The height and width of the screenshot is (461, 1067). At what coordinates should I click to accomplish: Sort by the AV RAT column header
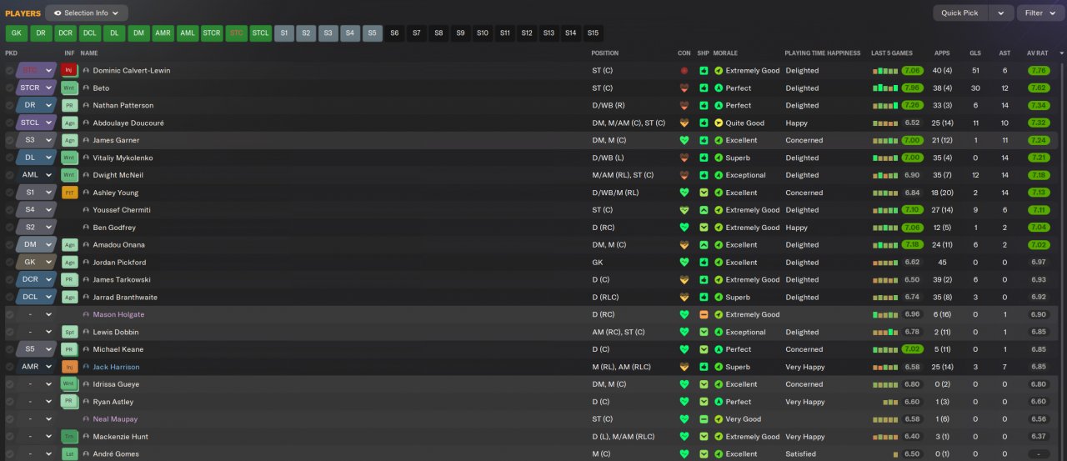tap(1038, 53)
